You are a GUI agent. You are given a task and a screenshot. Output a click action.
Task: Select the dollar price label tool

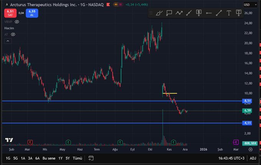click(x=199, y=13)
